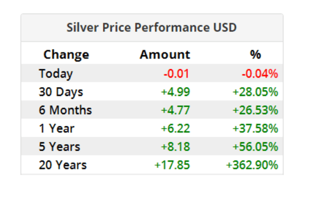The image size is (318, 197).
Task: Select the 20 Years row label
Action: (63, 165)
